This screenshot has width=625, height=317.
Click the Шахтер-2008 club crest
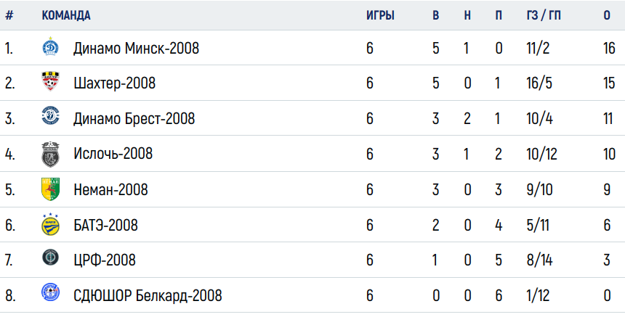point(51,81)
